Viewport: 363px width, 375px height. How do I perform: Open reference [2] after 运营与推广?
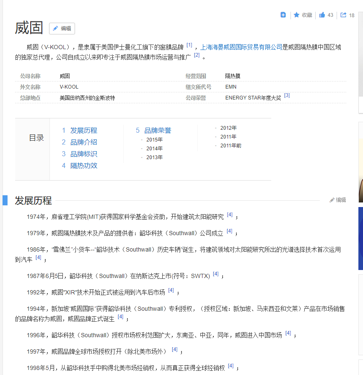click(197, 55)
